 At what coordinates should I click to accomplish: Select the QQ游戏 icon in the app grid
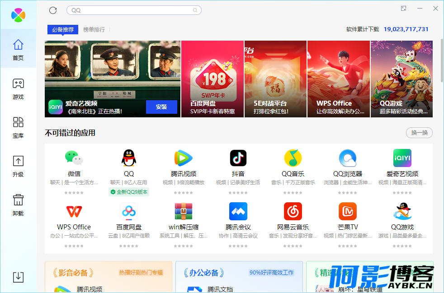[x=402, y=211]
